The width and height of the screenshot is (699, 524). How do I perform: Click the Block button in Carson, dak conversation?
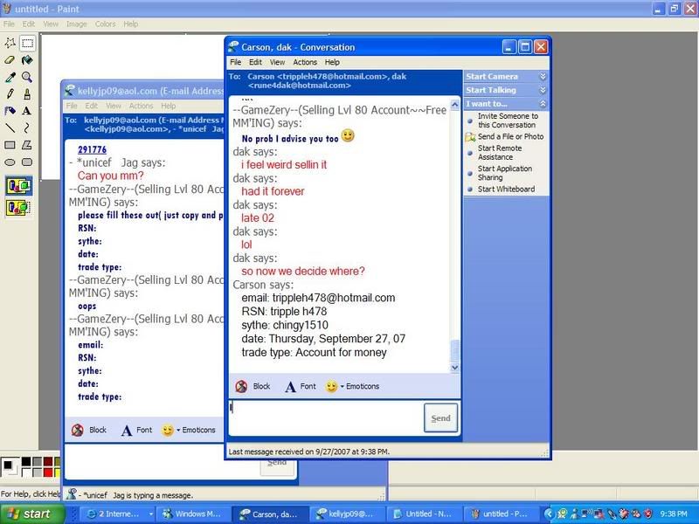pos(253,386)
